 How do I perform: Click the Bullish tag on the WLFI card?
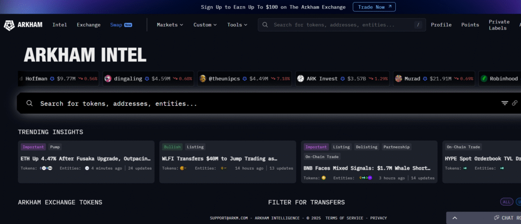click(172, 147)
